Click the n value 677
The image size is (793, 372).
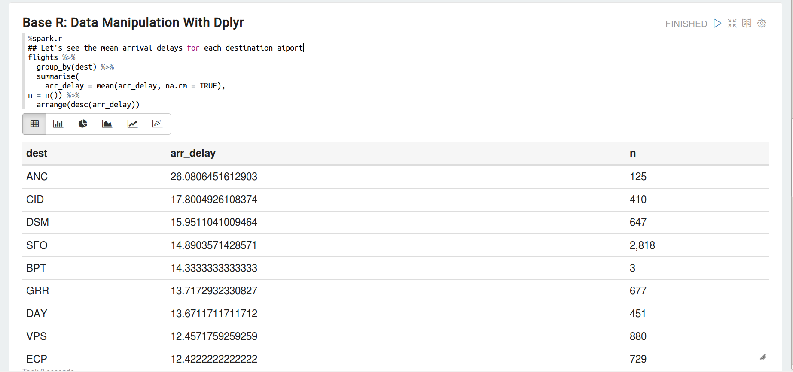coord(638,290)
